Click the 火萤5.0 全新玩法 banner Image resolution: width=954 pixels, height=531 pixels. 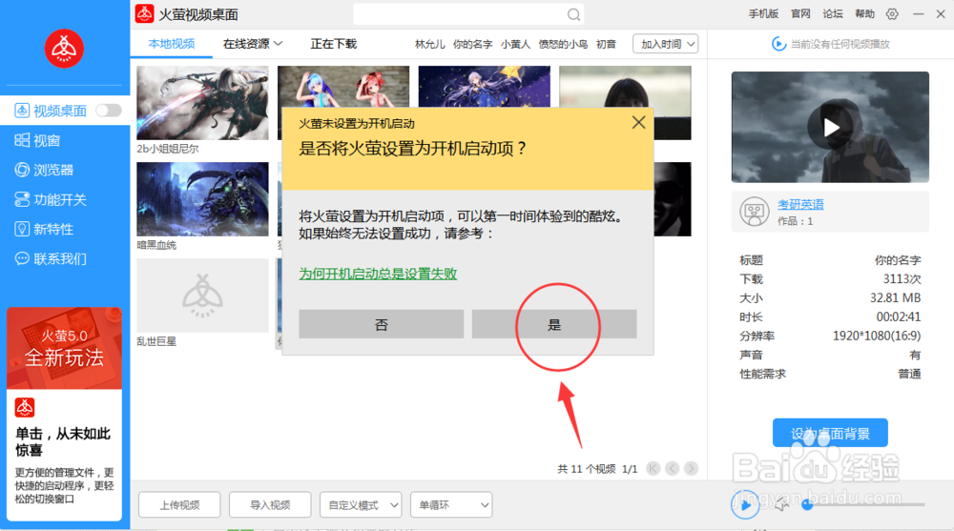[x=65, y=349]
